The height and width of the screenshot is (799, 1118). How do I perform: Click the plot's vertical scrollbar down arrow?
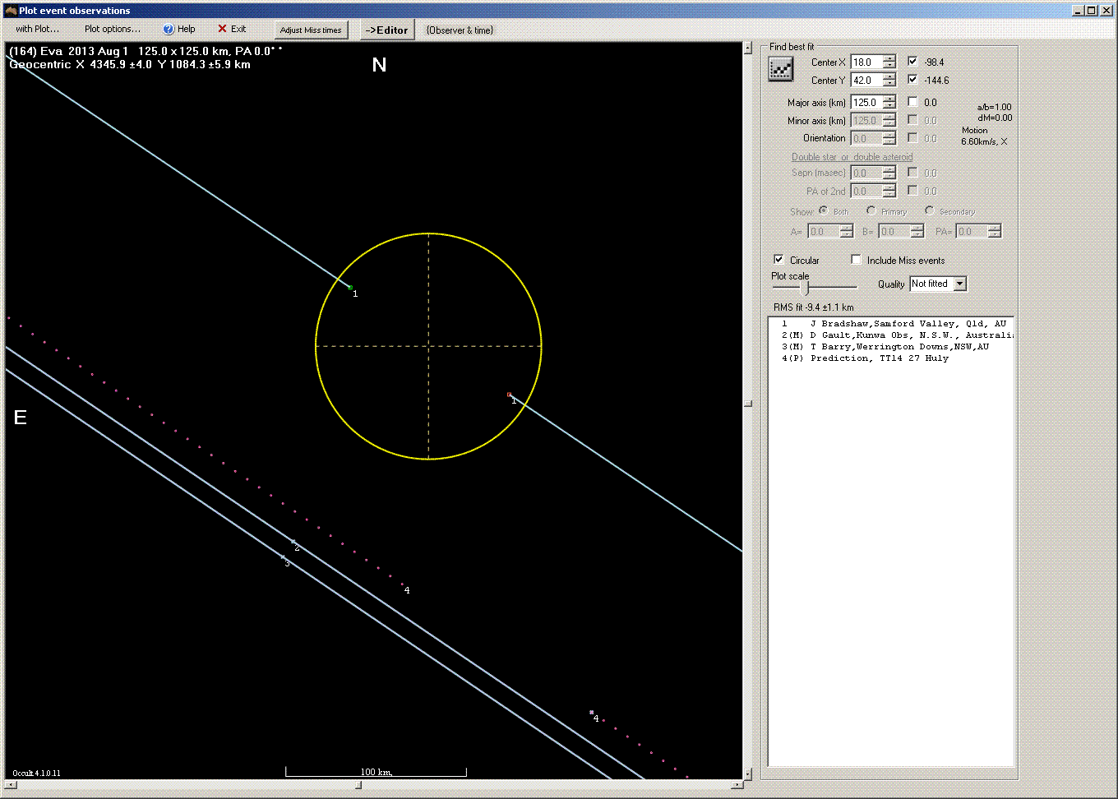pos(747,774)
